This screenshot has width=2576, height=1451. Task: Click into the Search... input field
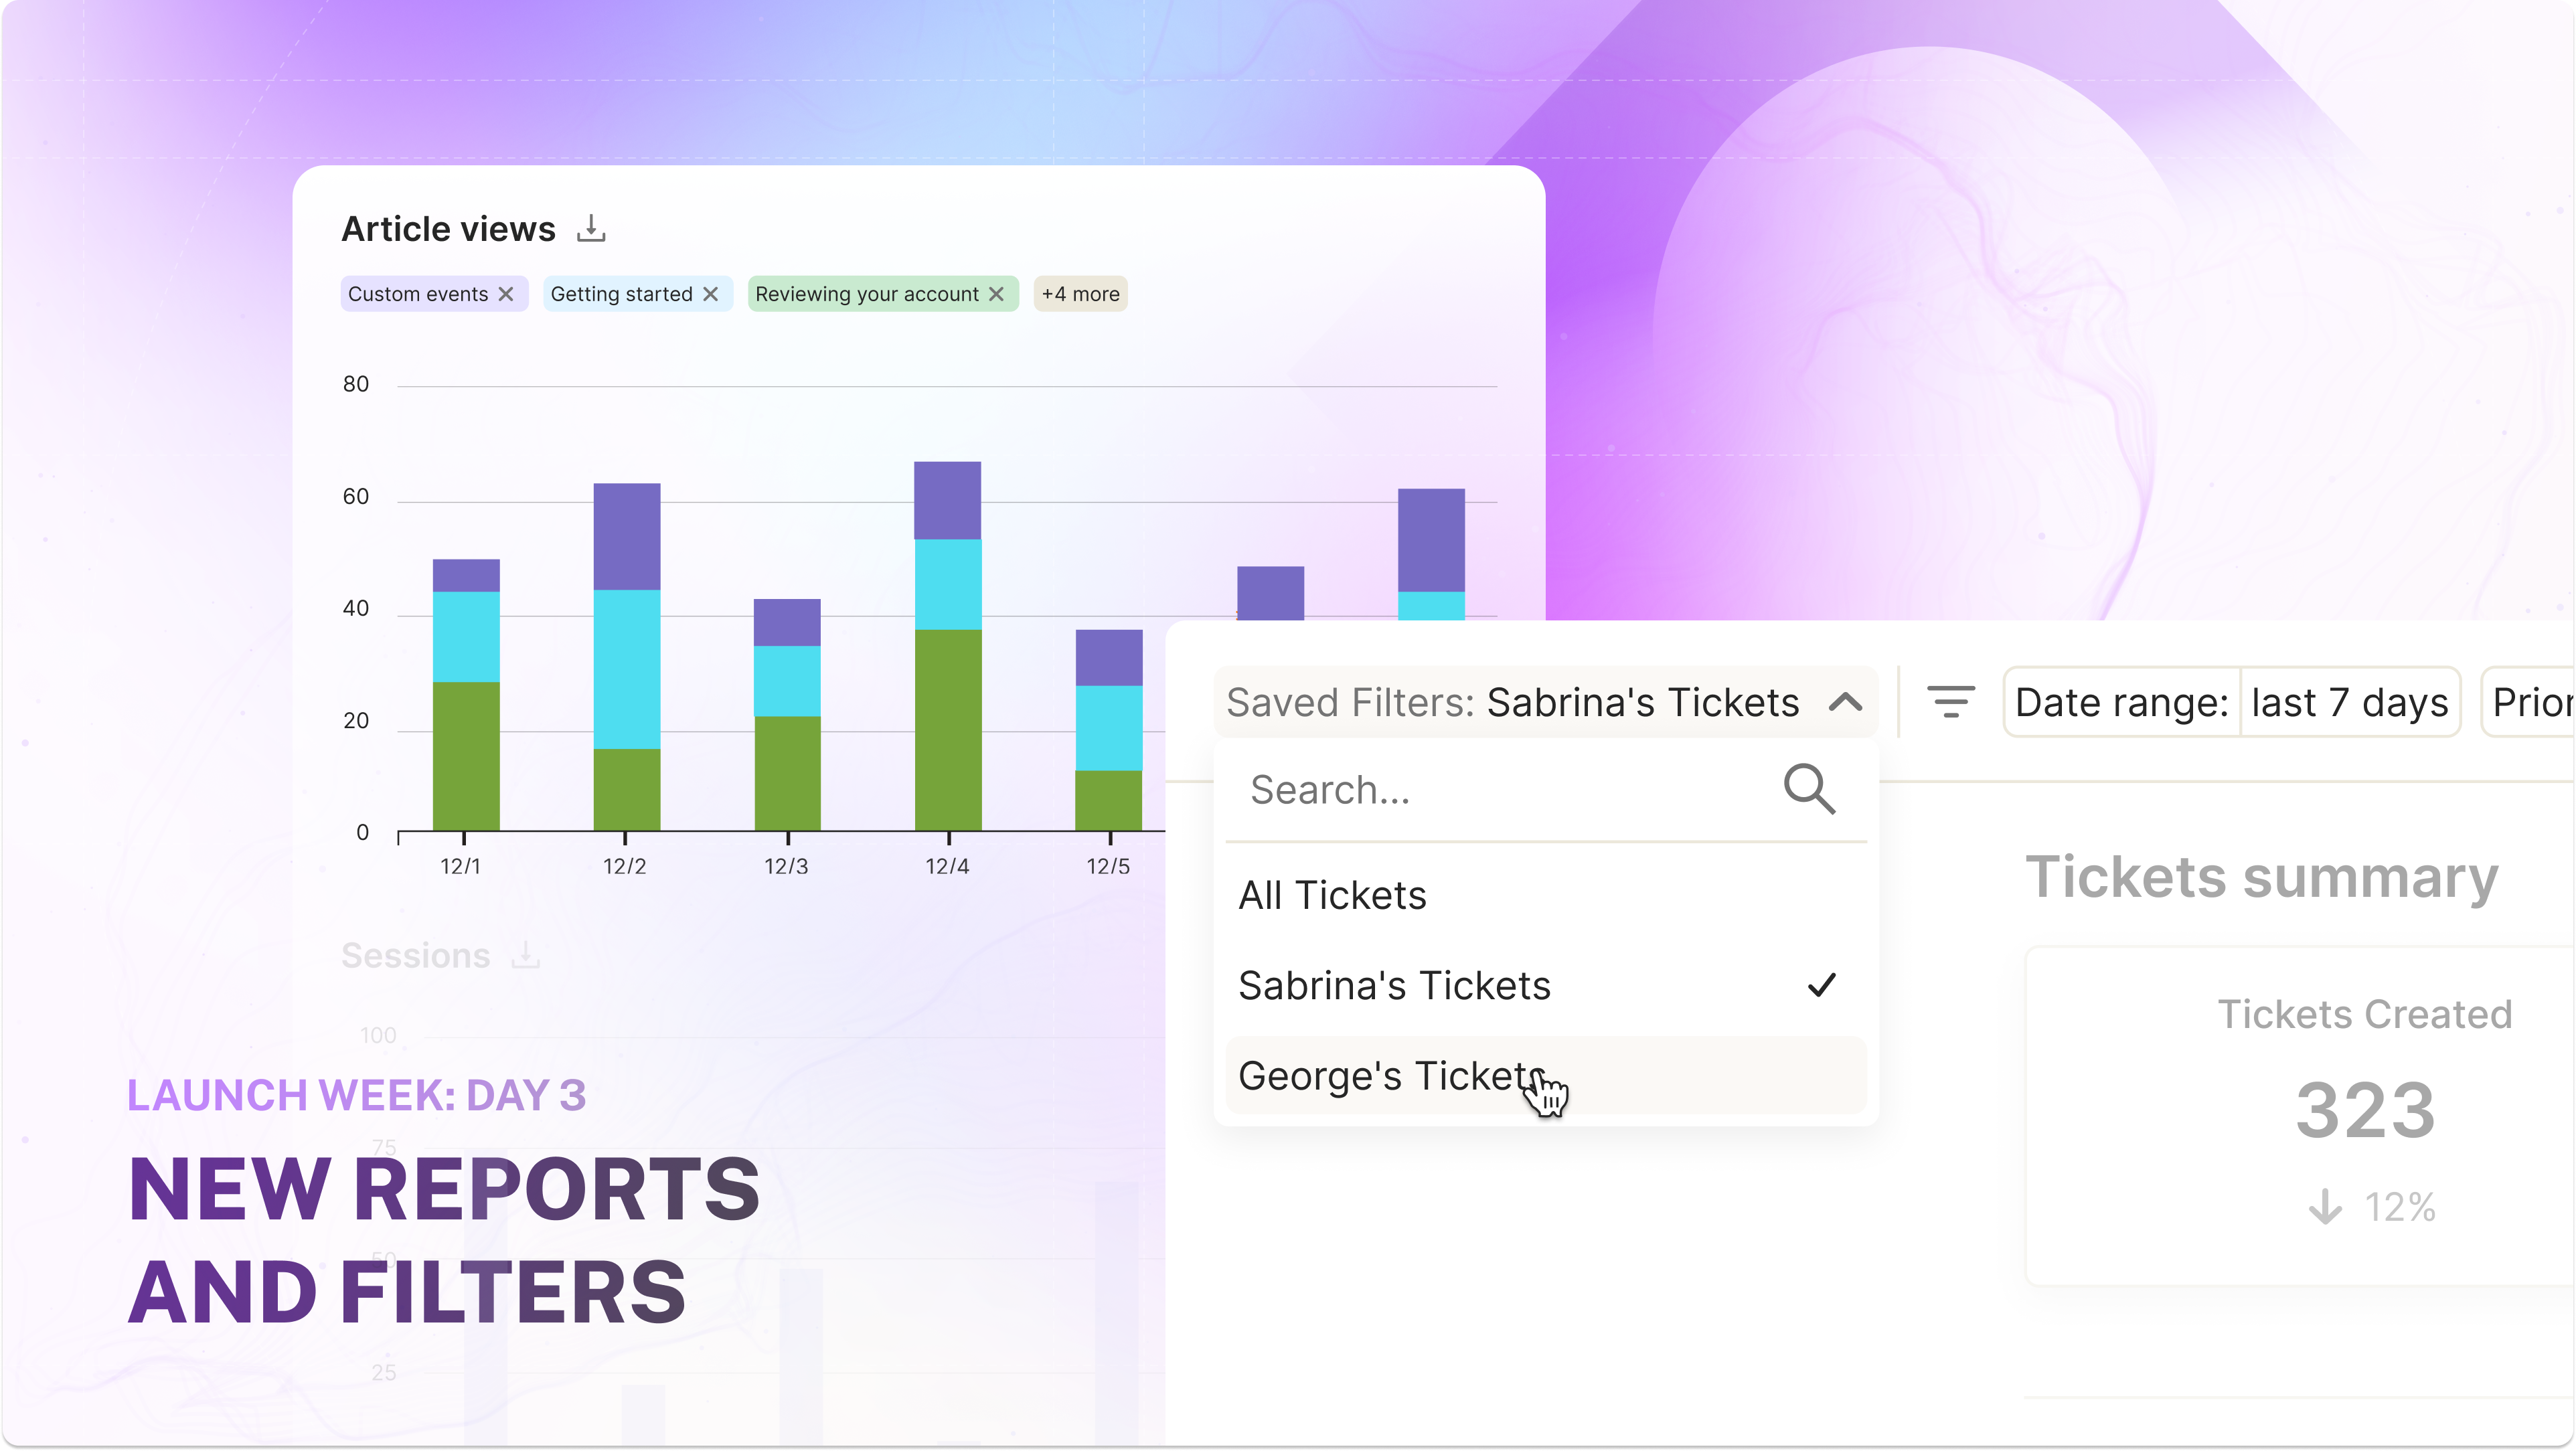tap(1500, 790)
